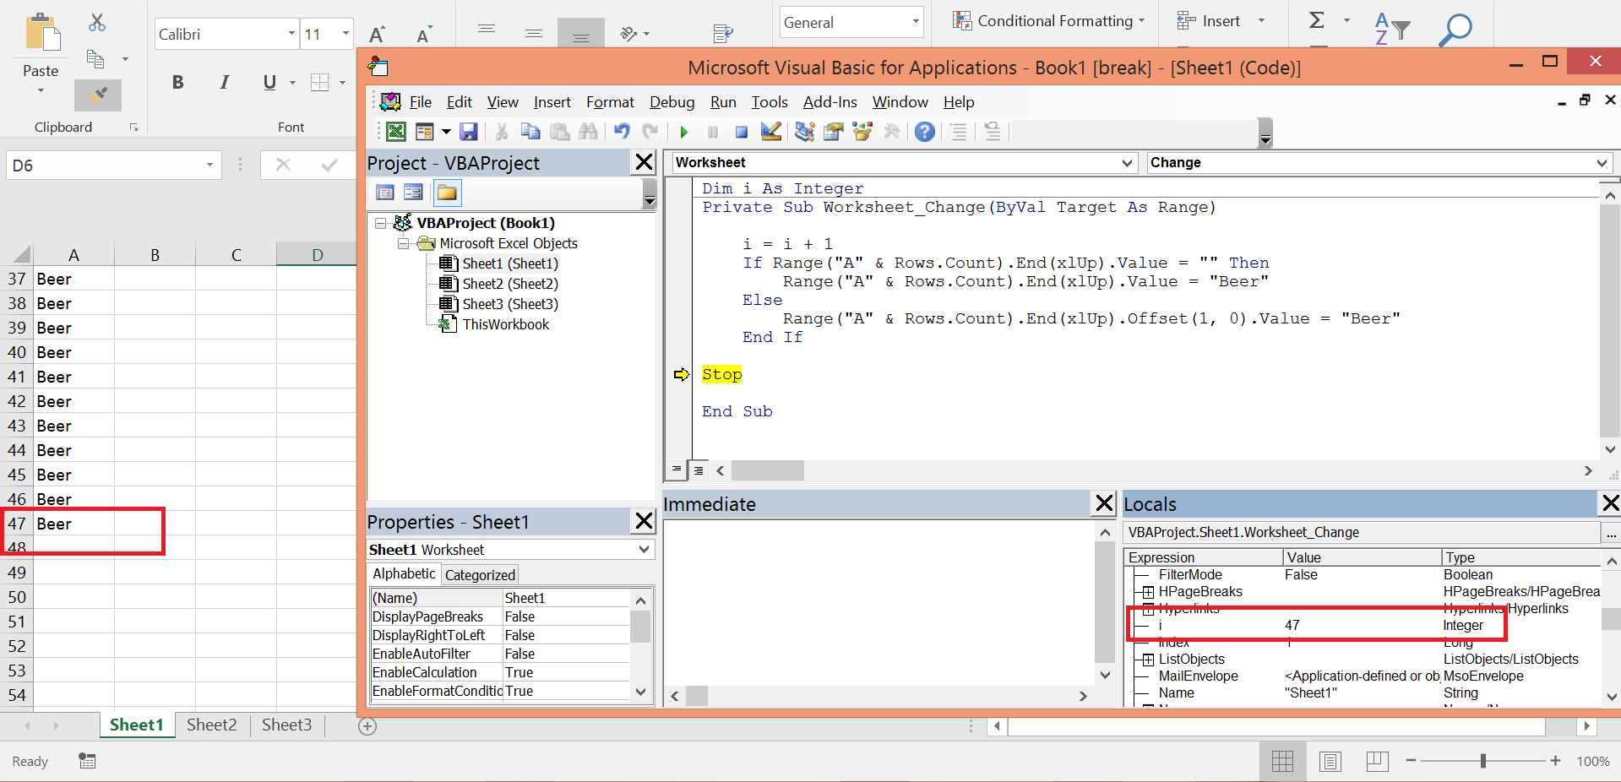Open the font size 11 dropdown

coord(345,34)
